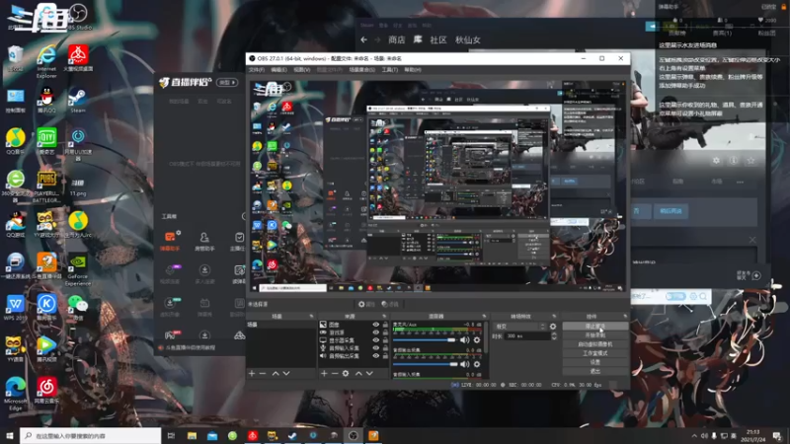Open OBS 设置 button in controls
Viewport: 790px width, 444px height.
point(595,362)
